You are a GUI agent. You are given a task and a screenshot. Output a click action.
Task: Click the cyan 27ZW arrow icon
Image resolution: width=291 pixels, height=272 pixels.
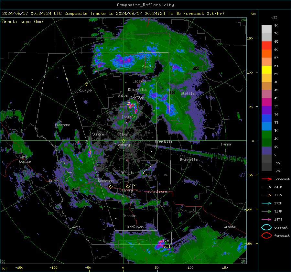266,203
